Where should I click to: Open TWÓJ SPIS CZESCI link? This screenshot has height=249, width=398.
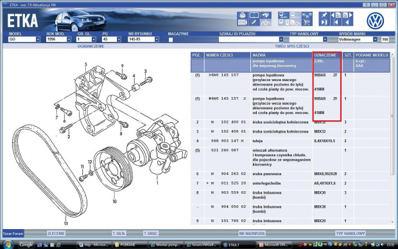292,46
